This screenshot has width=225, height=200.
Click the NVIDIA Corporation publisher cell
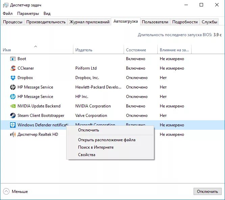(x=93, y=106)
